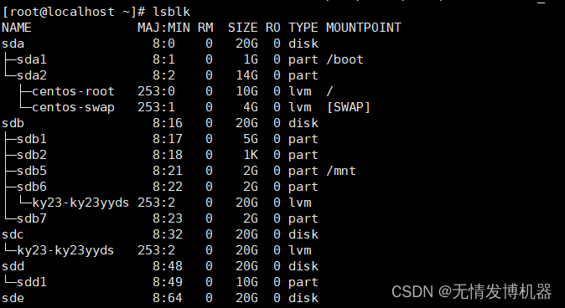Screen dimensions: 565x308
Task: Click the / mountpoint of centos-root
Action: [x=329, y=91]
